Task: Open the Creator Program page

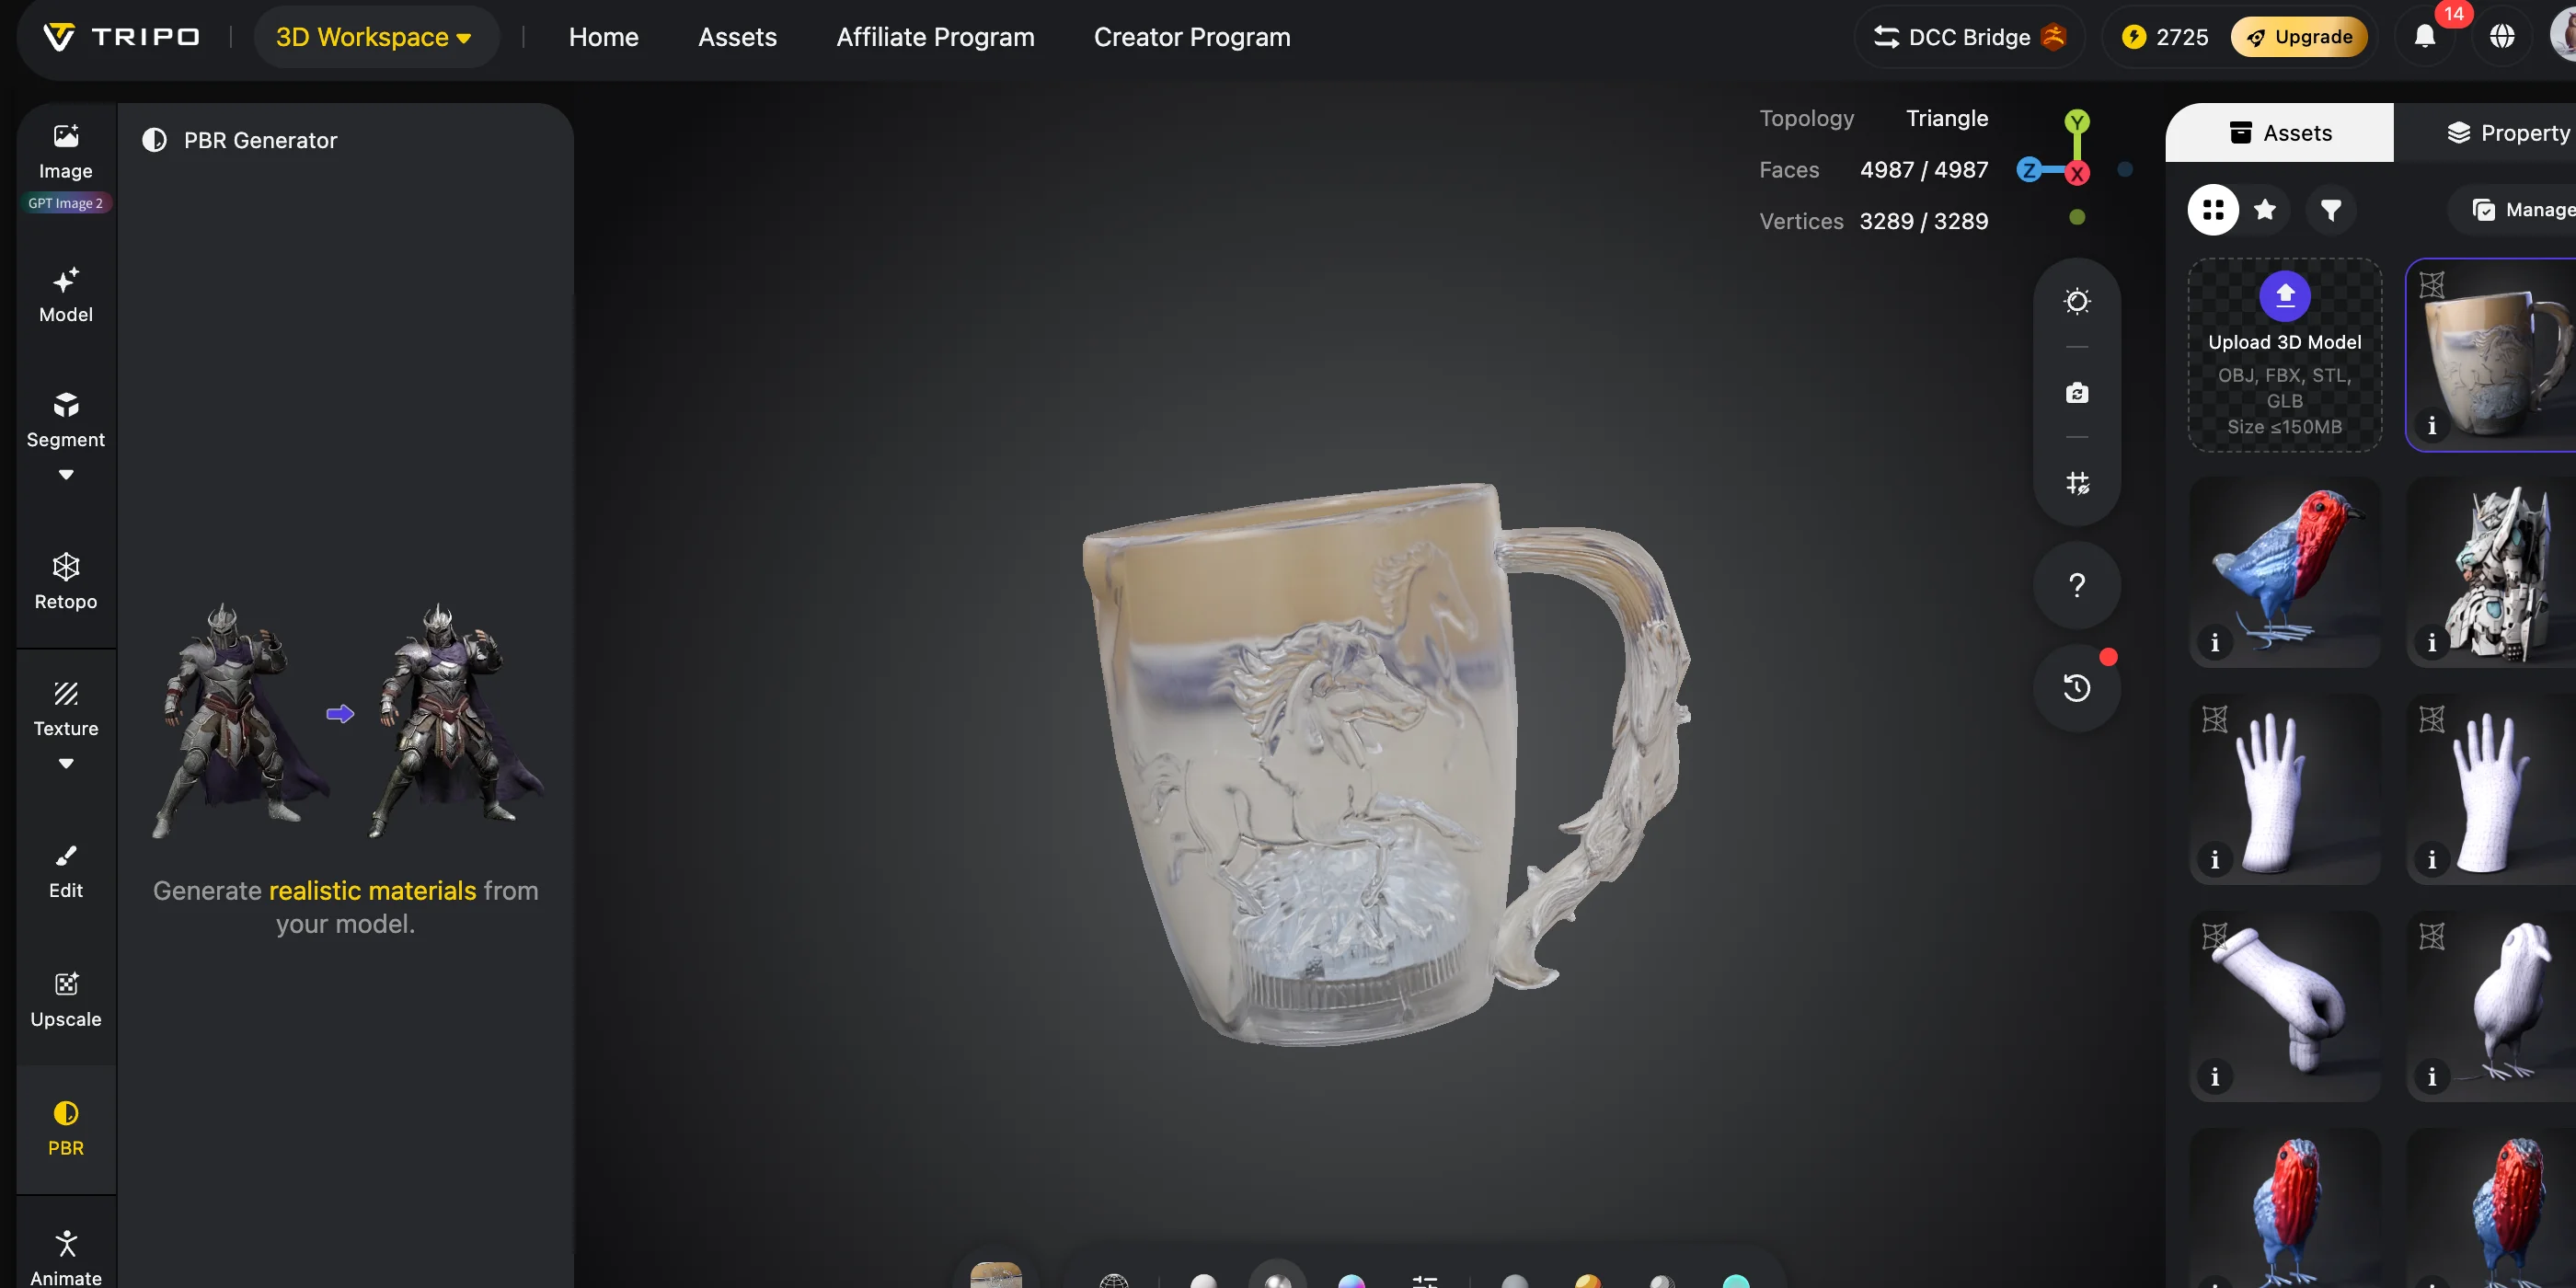Action: (1191, 37)
